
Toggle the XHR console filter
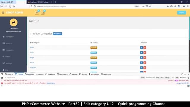tap(177, 78)
